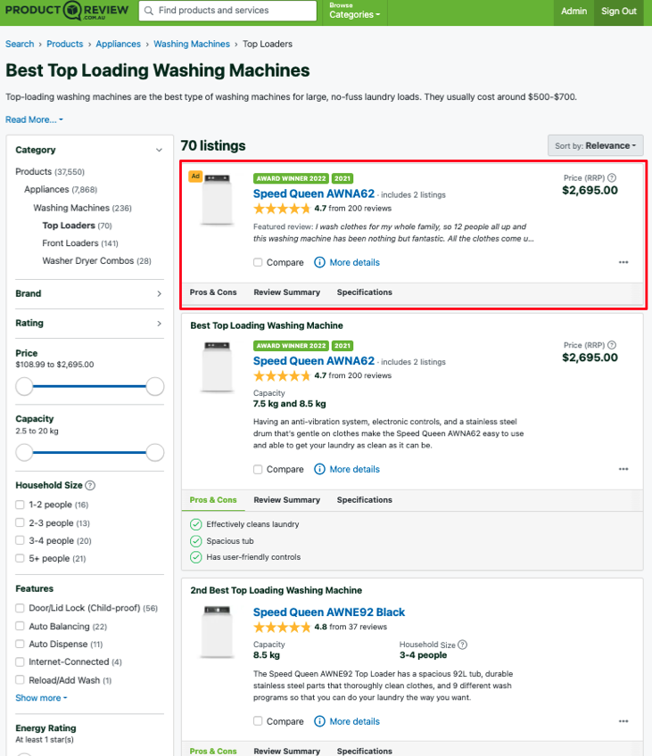The image size is (652, 756).
Task: Click the Speed Queen AWNE92 Black thumbnail
Action: coord(217,632)
